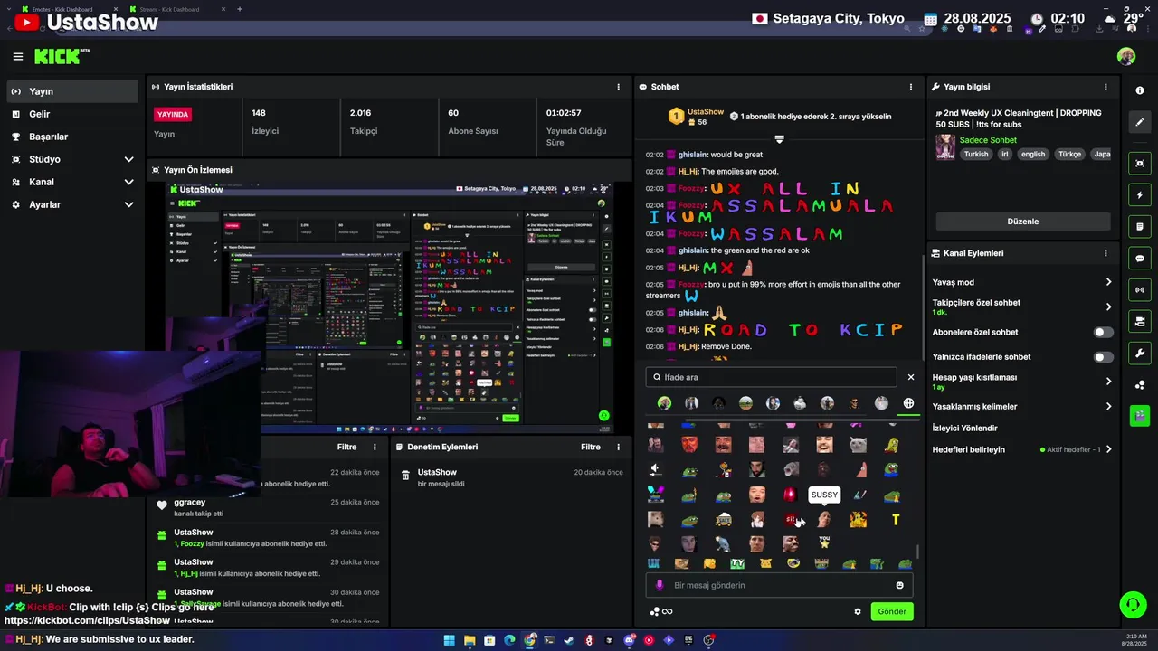1158x651 pixels.
Task: Open Steam from the taskbar
Action: pyautogui.click(x=568, y=640)
